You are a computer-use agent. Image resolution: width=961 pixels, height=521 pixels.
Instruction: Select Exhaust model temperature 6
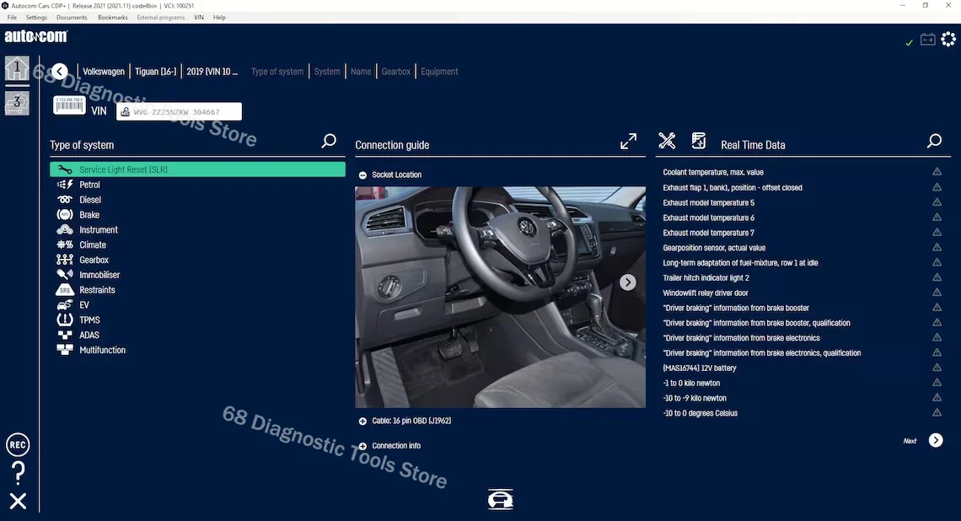click(708, 218)
